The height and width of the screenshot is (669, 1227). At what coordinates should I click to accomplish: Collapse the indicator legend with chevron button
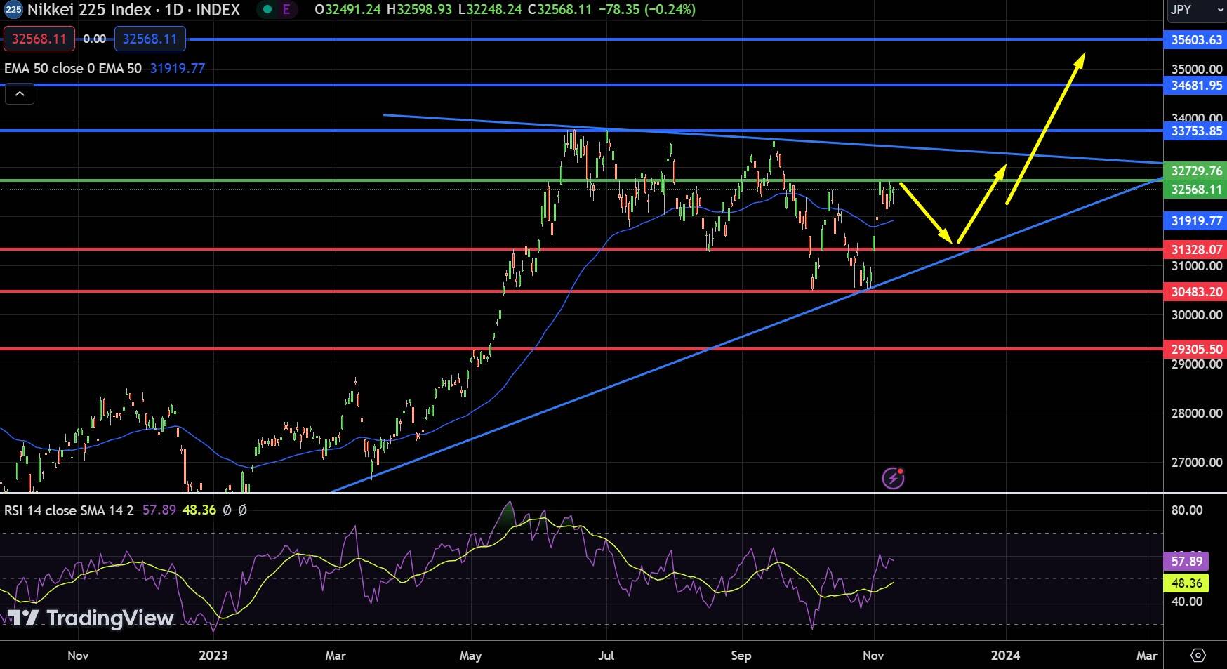click(x=20, y=93)
